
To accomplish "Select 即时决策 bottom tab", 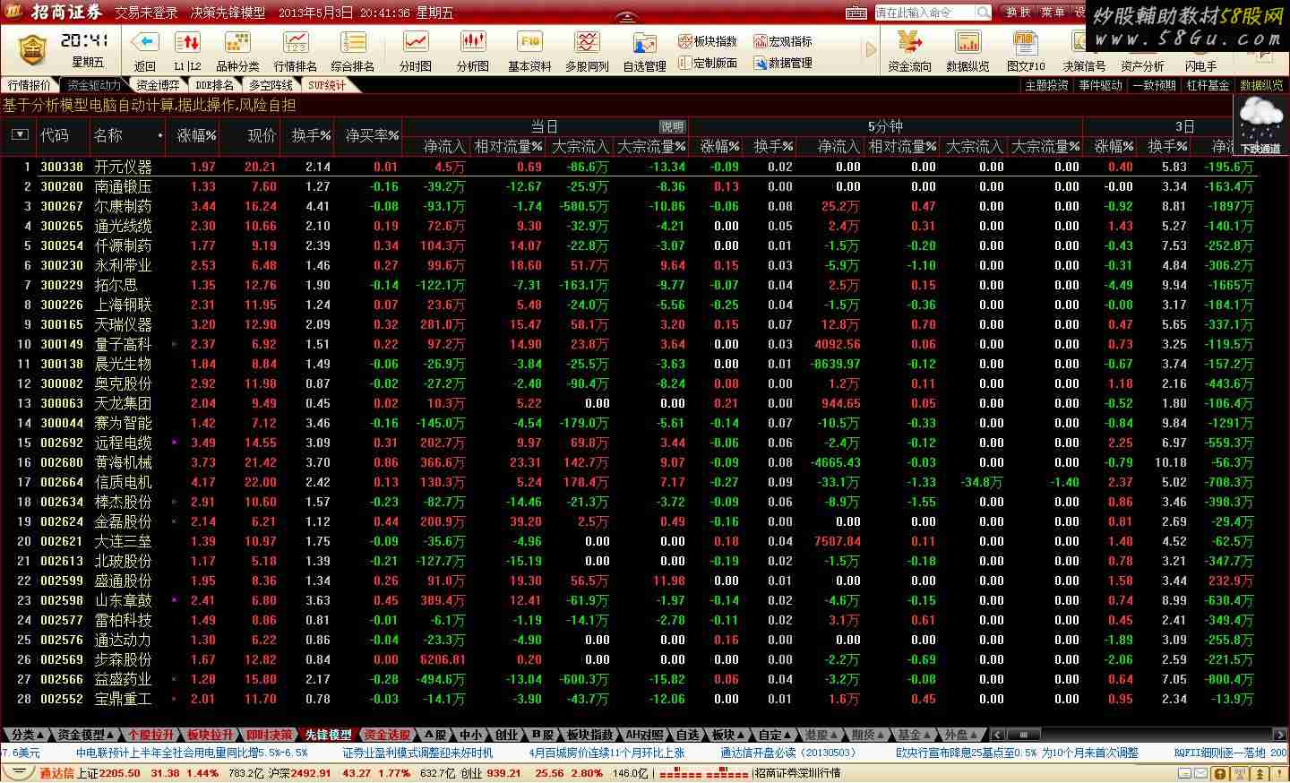I will tap(270, 735).
